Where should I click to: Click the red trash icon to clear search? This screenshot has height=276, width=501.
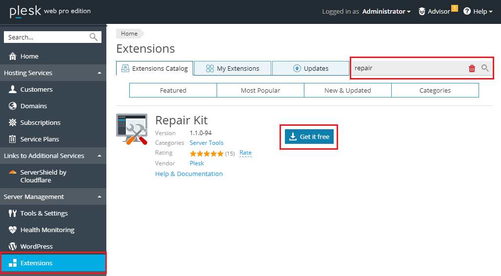(x=472, y=69)
